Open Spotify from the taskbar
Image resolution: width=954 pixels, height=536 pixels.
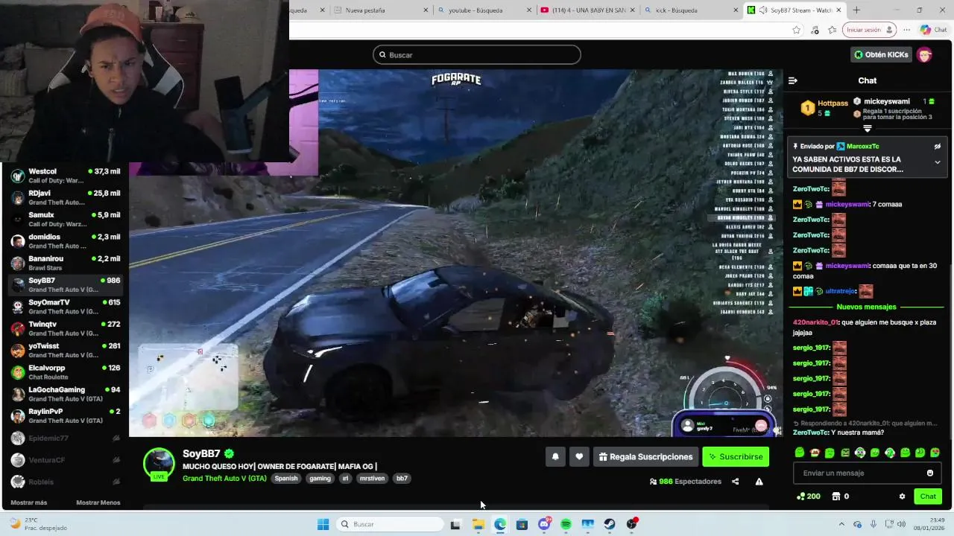click(566, 524)
